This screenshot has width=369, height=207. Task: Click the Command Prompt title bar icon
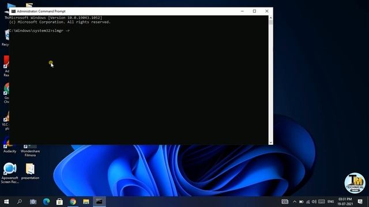pyautogui.click(x=13, y=11)
